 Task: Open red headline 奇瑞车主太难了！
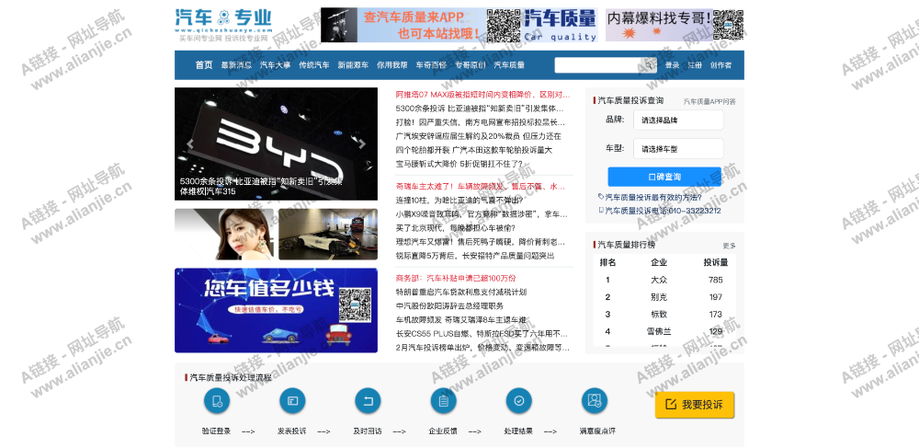pos(481,187)
